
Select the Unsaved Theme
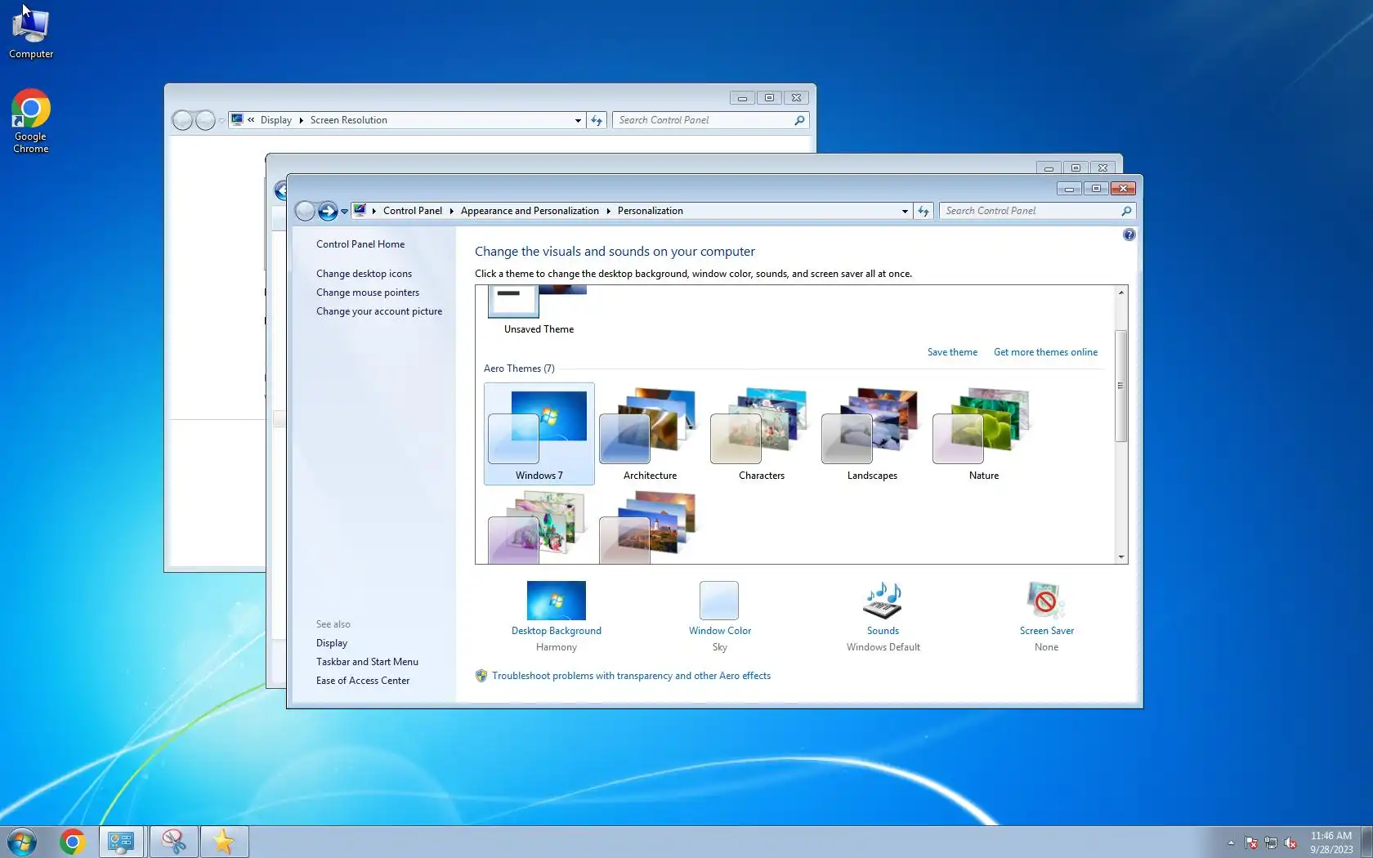(539, 311)
